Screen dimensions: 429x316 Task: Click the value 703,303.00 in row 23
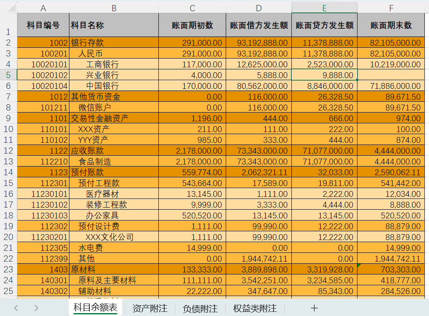[391, 269]
